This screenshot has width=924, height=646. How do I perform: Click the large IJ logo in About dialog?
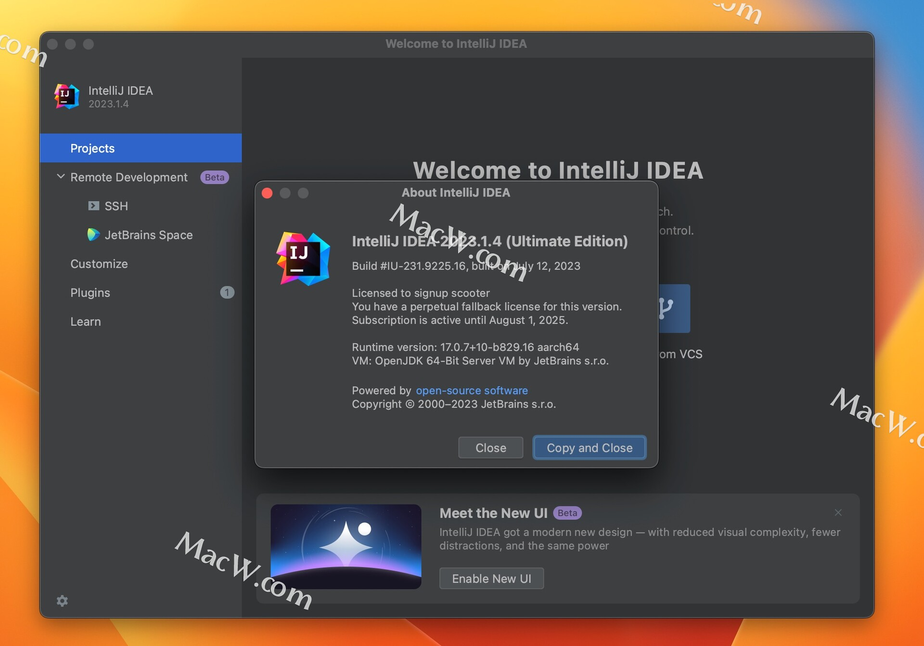[303, 259]
